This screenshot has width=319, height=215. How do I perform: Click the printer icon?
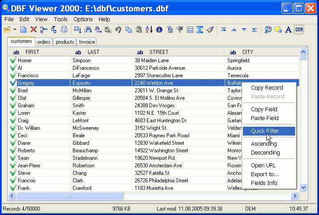point(64,30)
